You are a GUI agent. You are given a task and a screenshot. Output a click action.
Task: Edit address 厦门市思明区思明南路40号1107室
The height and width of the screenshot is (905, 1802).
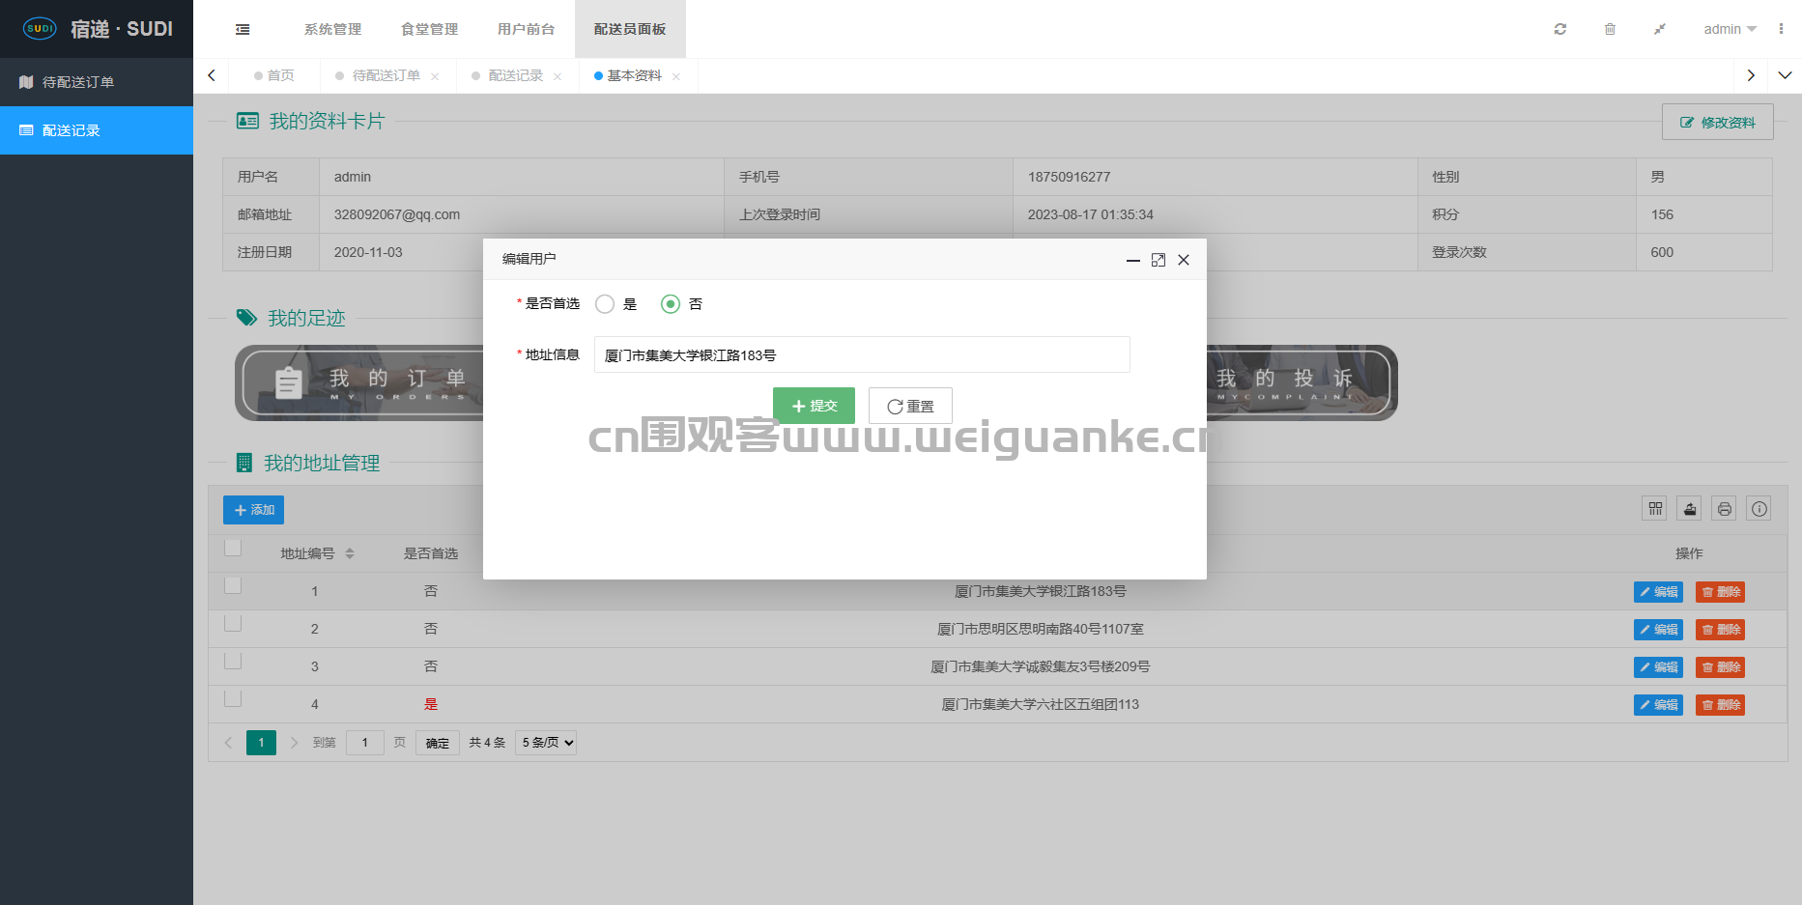click(x=1658, y=629)
